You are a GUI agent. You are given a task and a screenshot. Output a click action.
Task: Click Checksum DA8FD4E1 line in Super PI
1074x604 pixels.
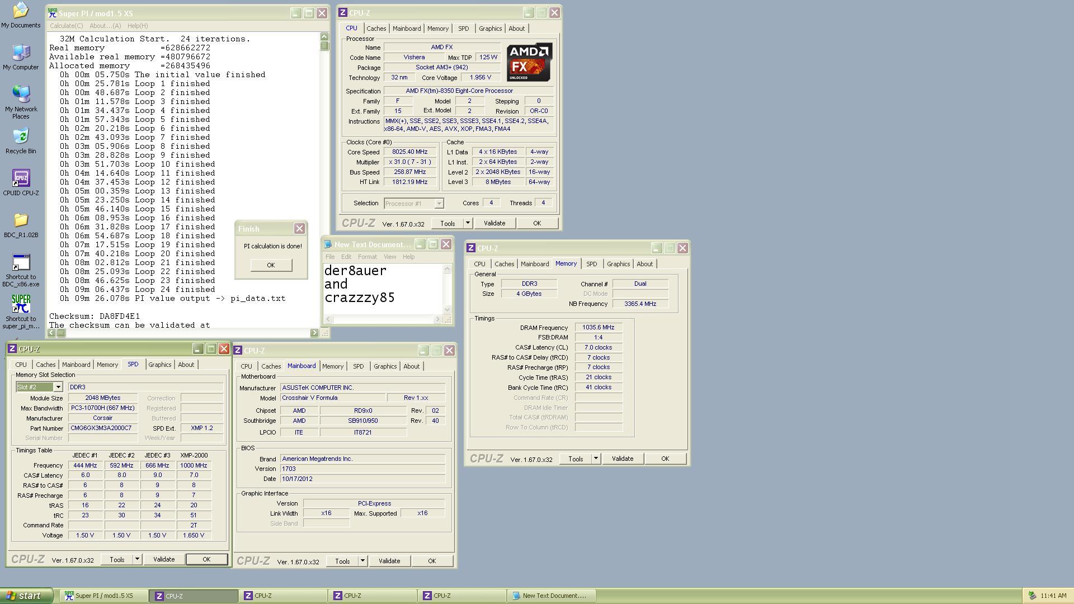[x=95, y=316]
